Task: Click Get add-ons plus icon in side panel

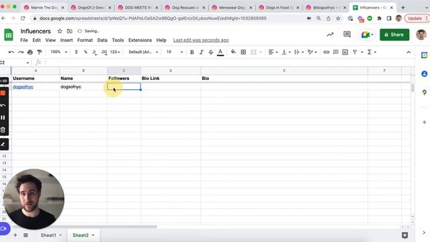Action: 424,122
